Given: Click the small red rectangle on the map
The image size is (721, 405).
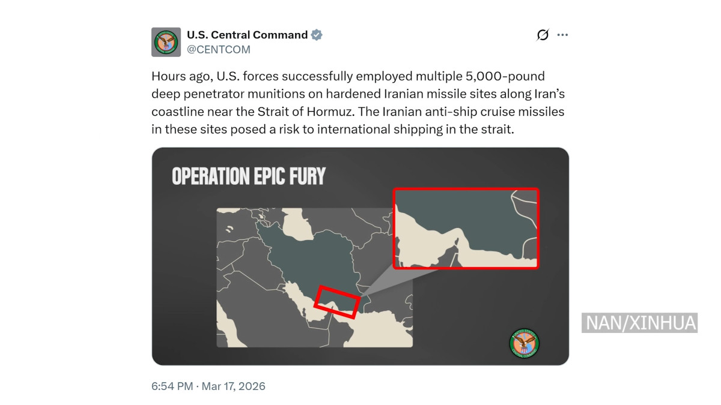Looking at the screenshot, I should coord(338,302).
